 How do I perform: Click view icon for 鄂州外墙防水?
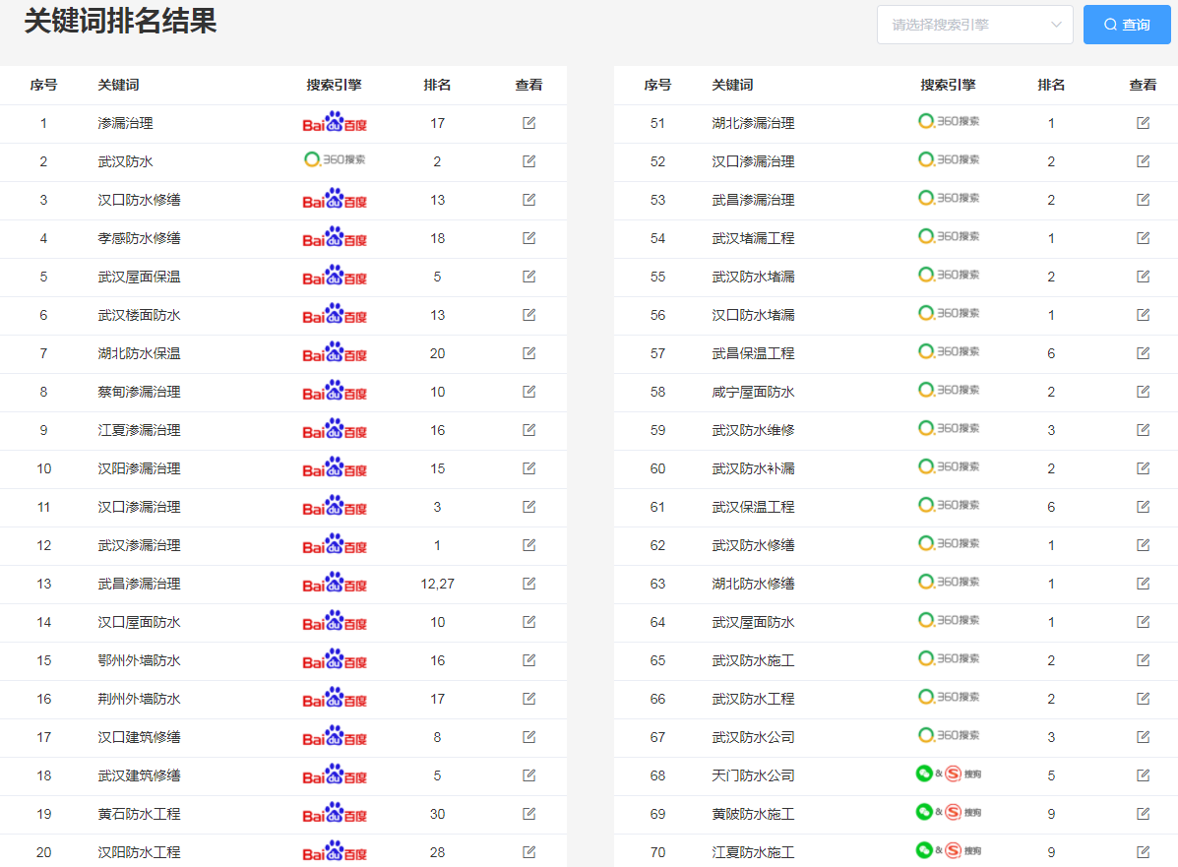[528, 659]
